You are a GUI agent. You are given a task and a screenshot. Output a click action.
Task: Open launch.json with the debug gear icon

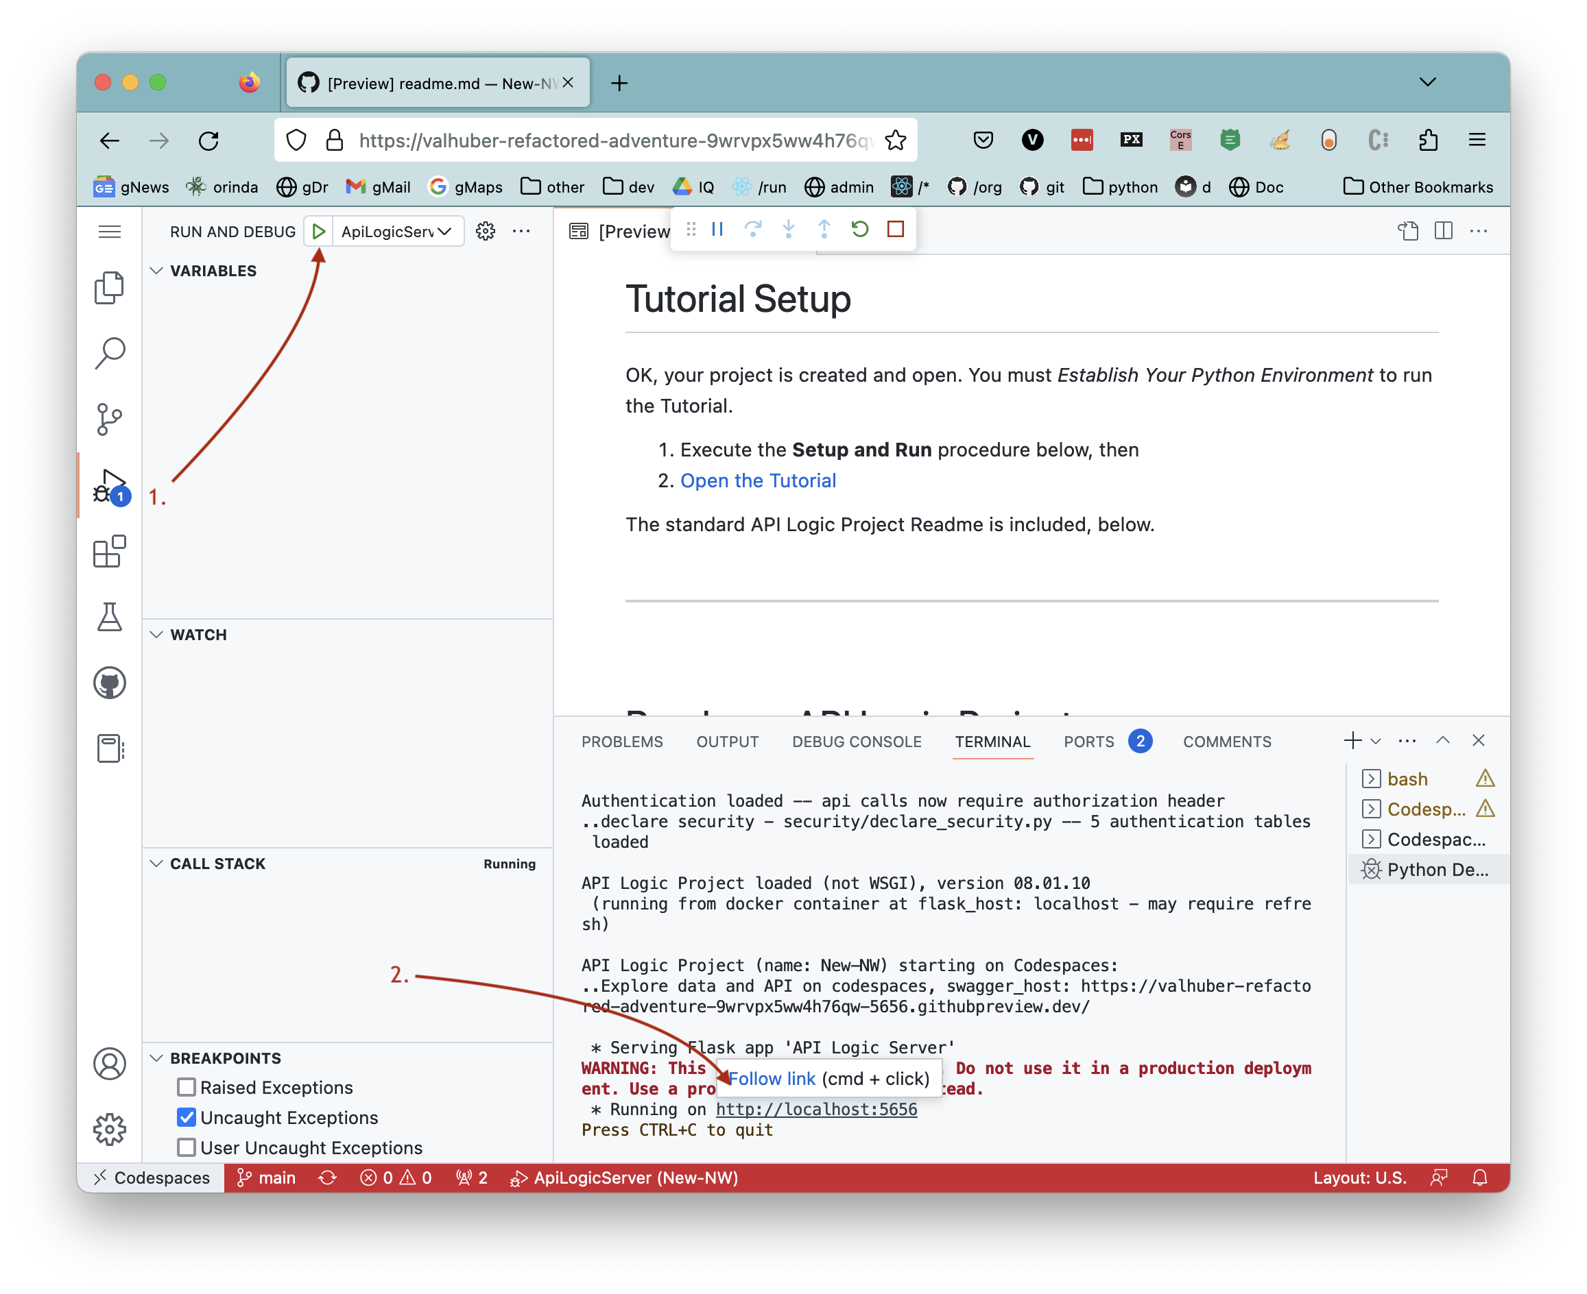486,231
